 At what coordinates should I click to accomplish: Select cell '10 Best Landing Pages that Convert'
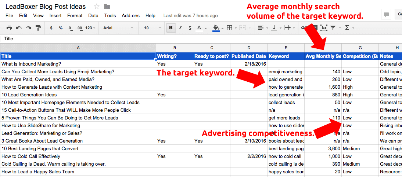(78, 149)
